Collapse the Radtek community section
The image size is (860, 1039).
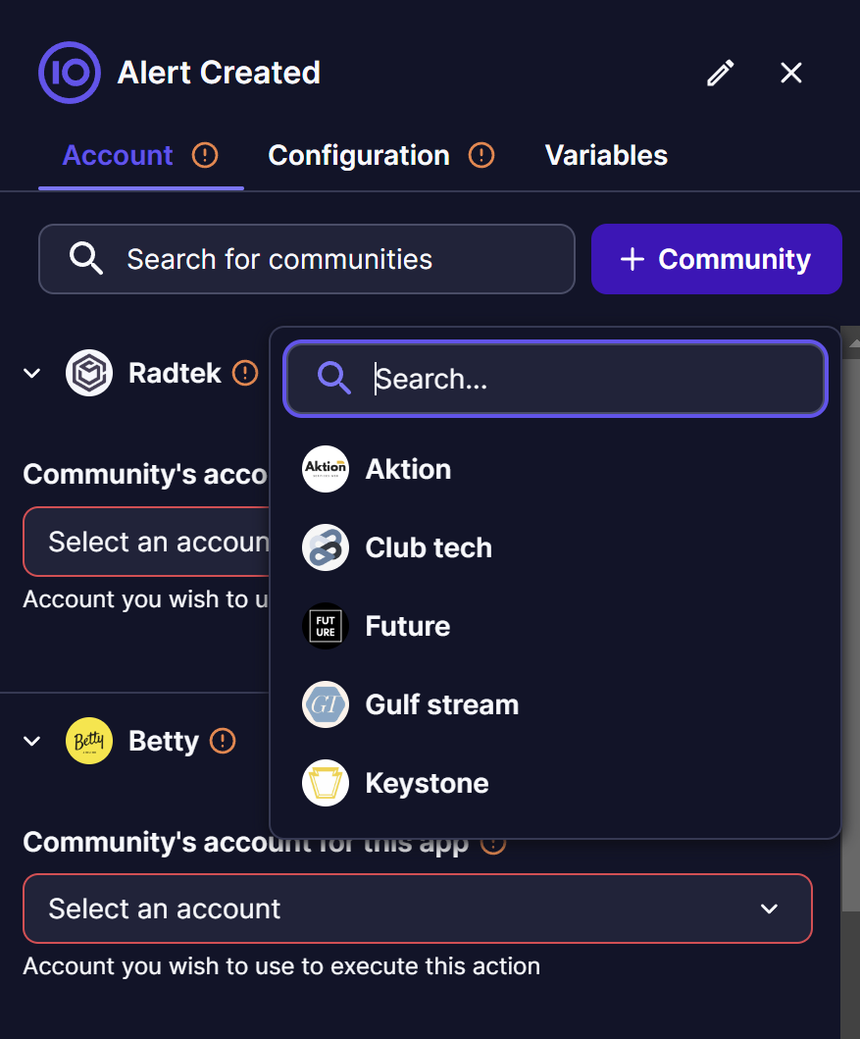pyautogui.click(x=30, y=373)
